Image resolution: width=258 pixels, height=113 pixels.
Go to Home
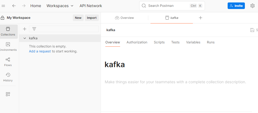(36, 6)
